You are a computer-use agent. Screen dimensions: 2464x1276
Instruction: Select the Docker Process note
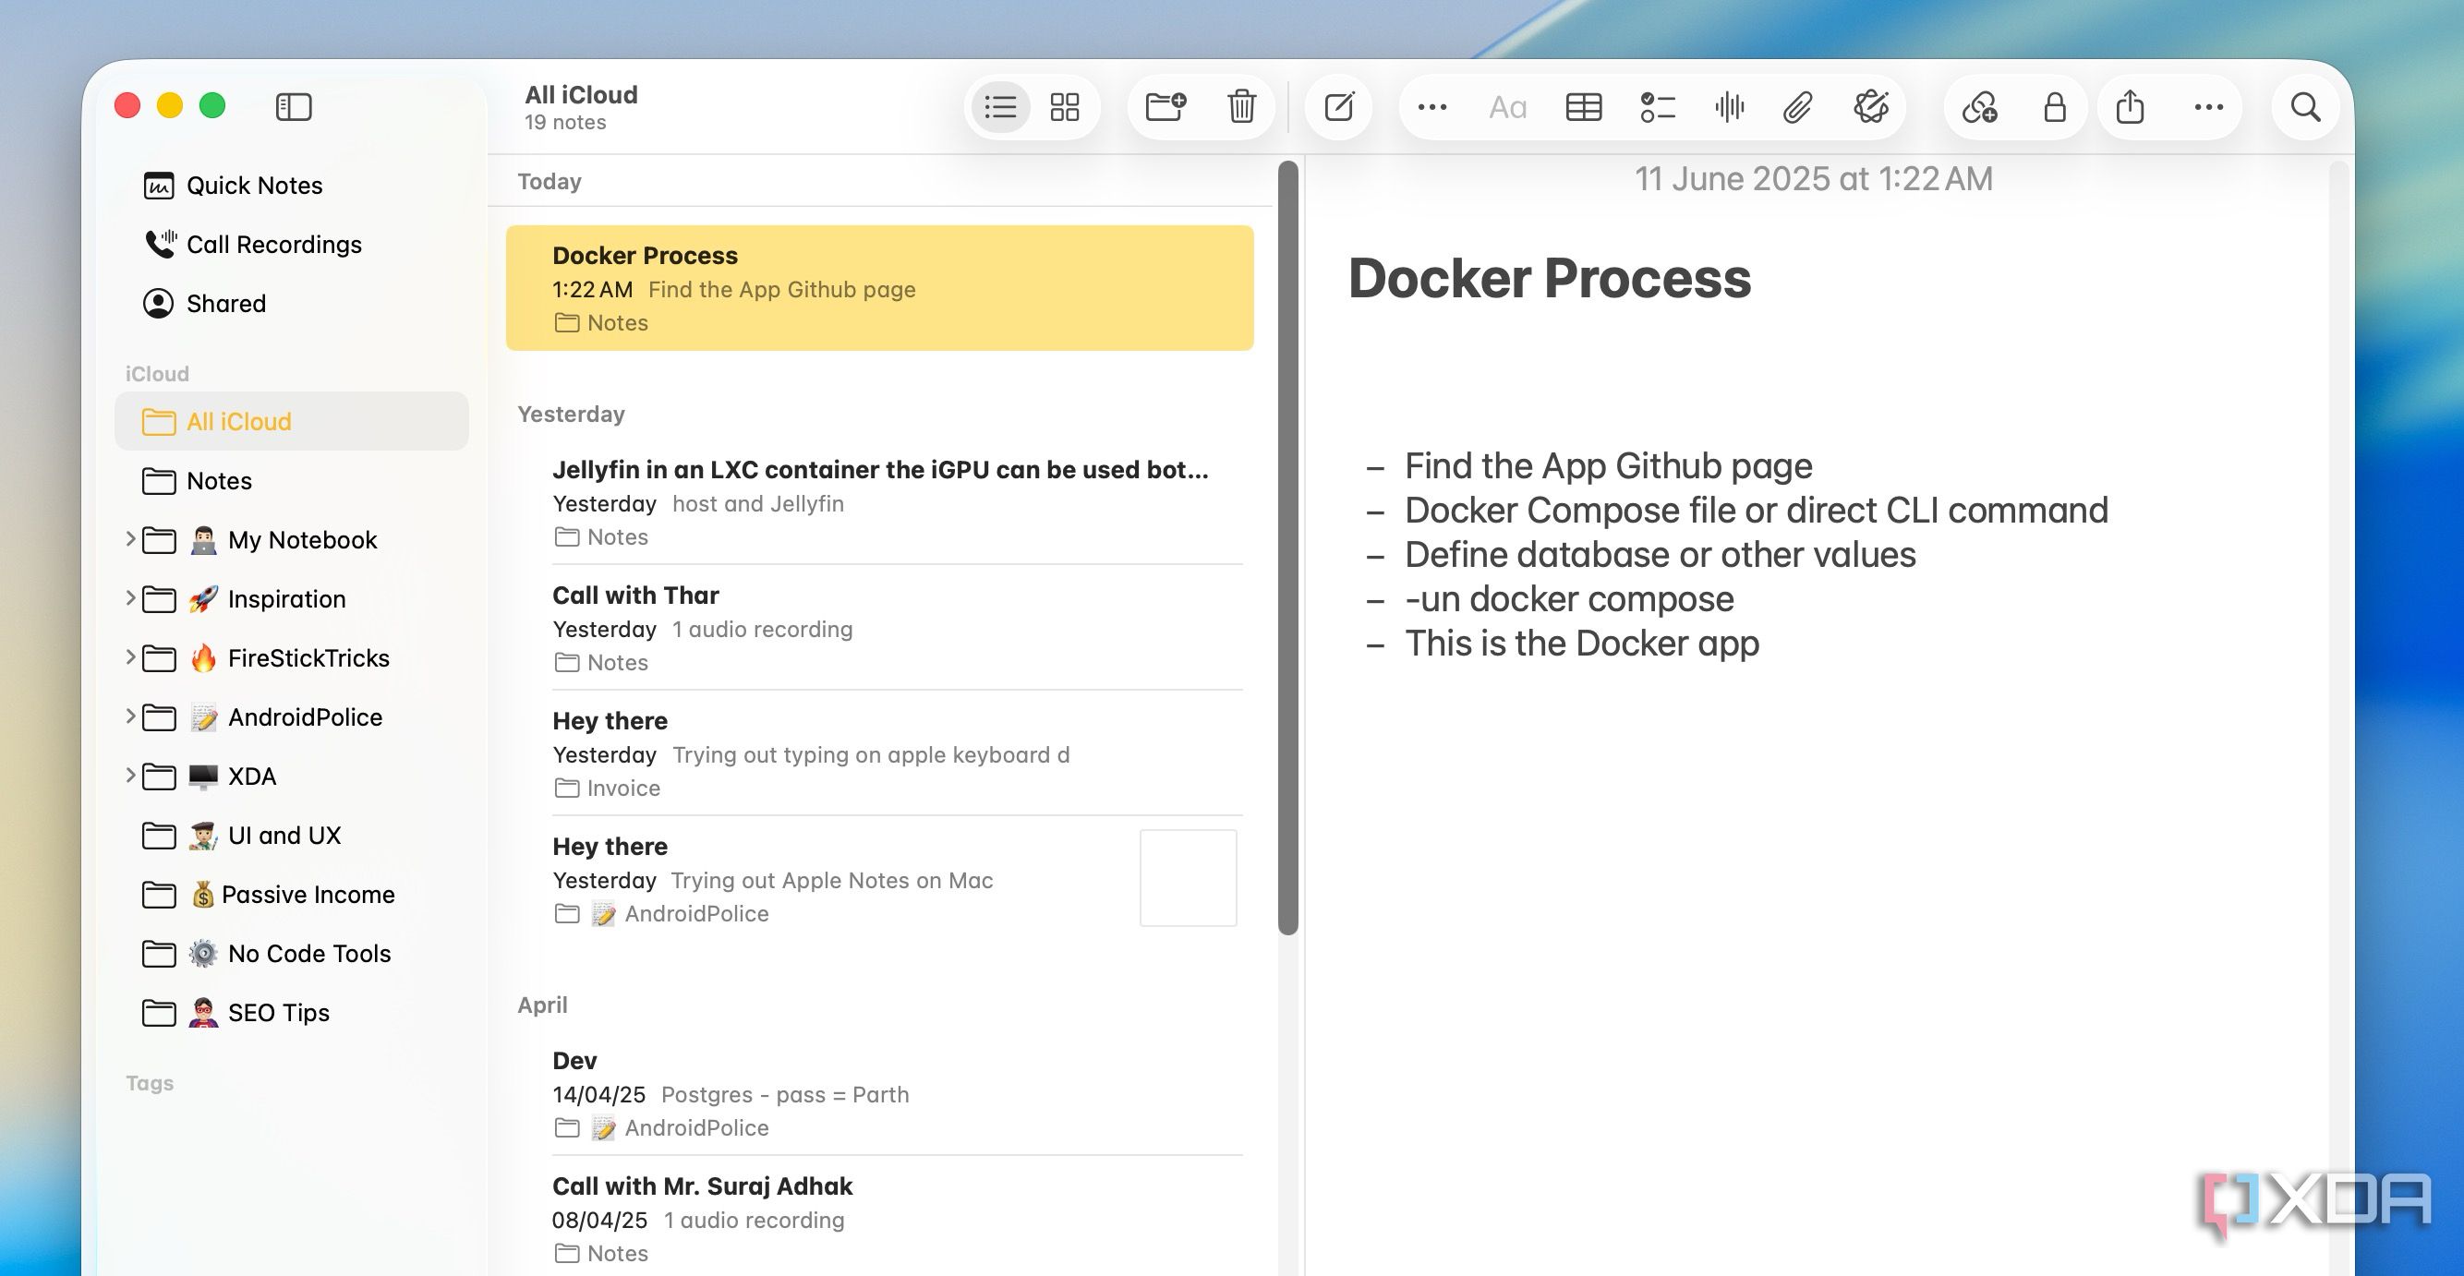880,288
